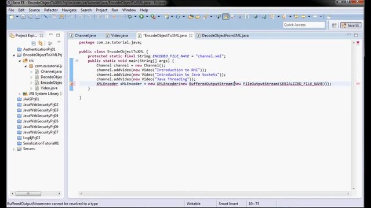Click the error marker on line 10 gutter
This screenshot has height=208, width=371.
71,84
